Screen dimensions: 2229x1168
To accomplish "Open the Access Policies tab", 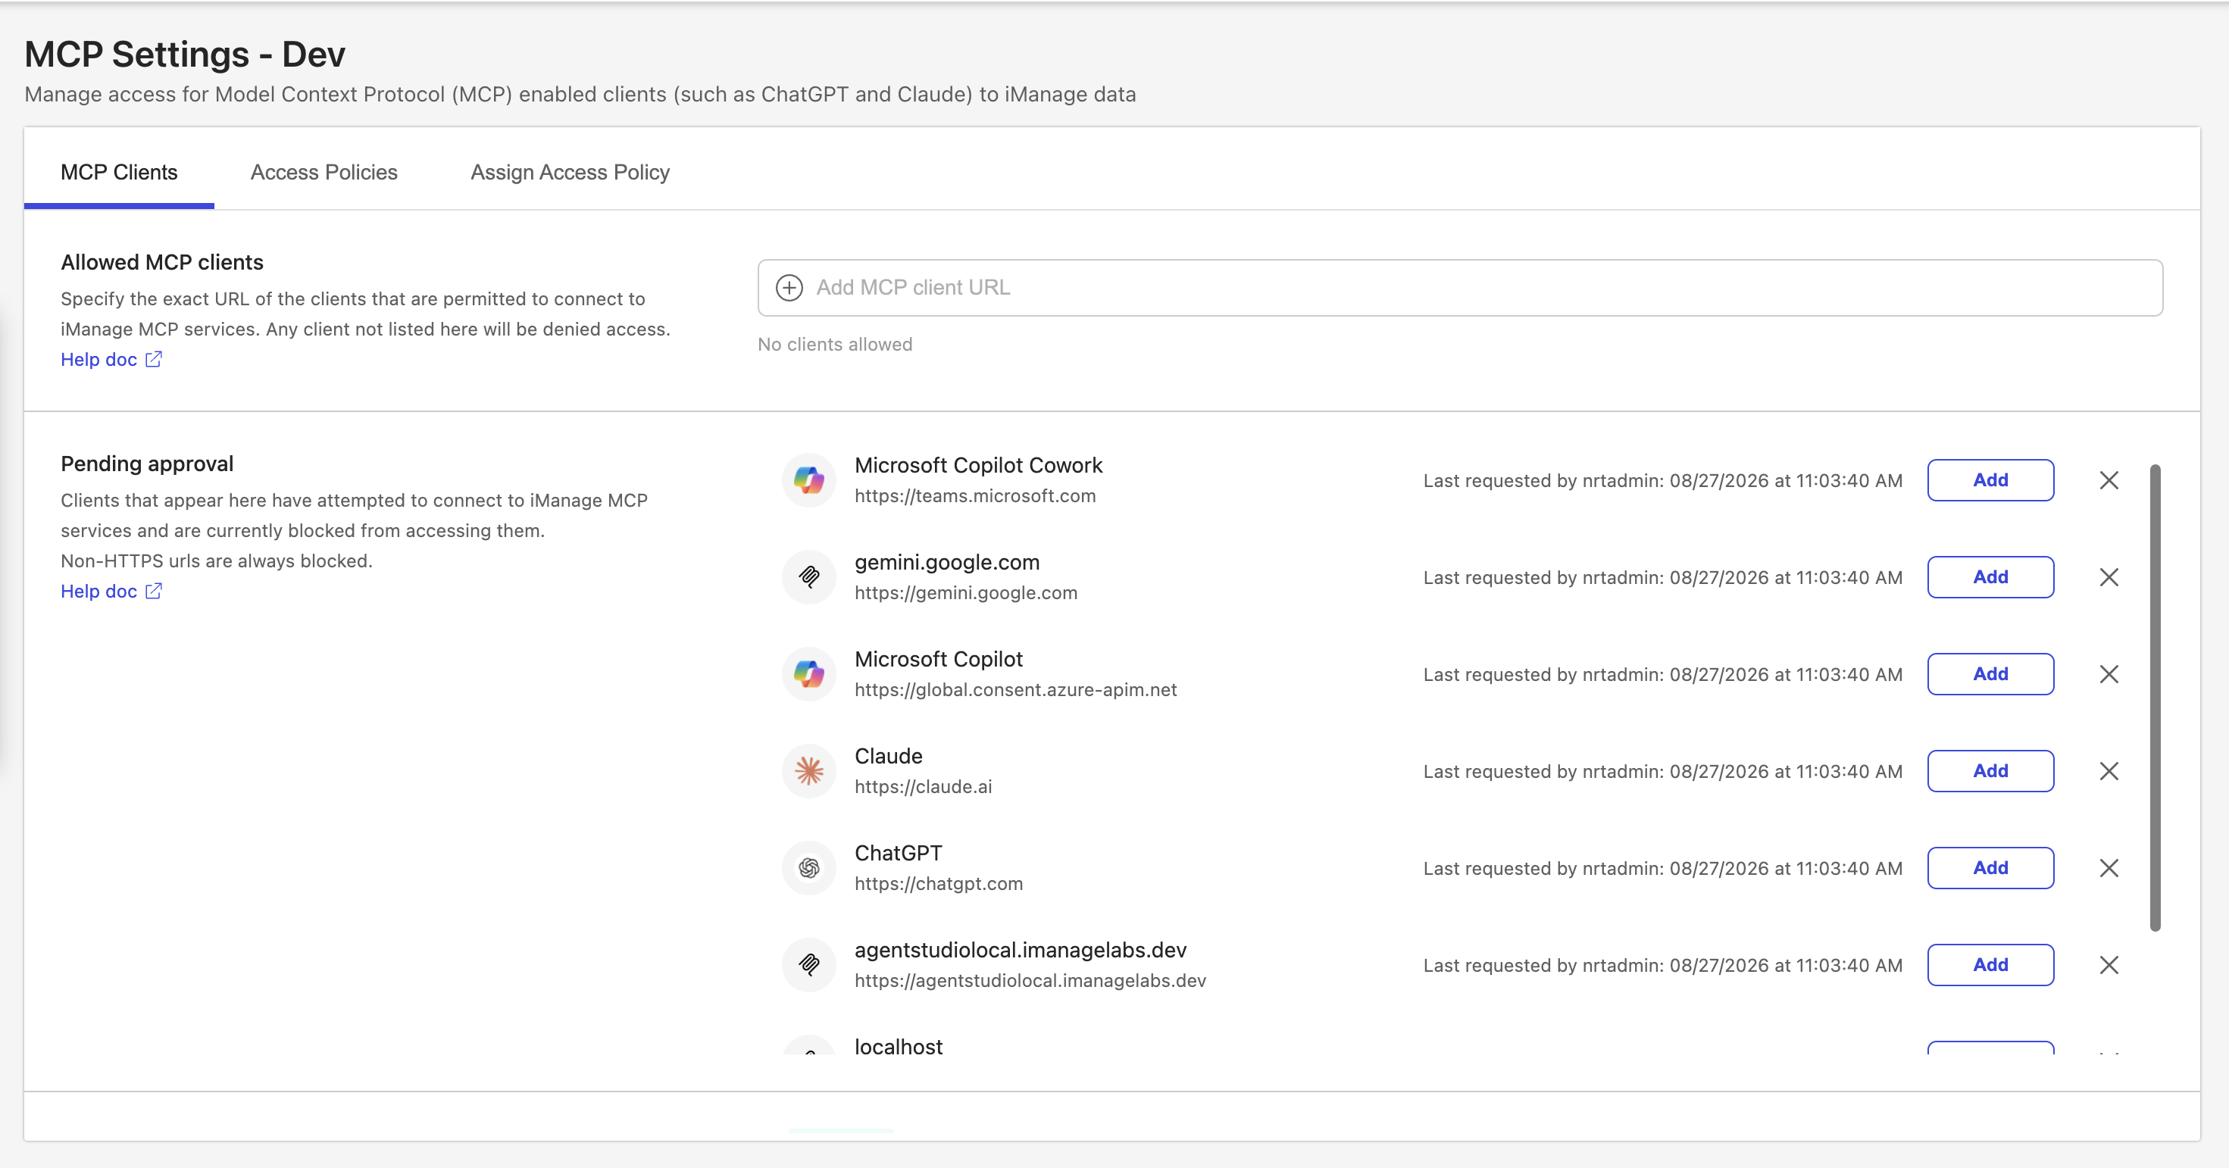I will coord(324,172).
